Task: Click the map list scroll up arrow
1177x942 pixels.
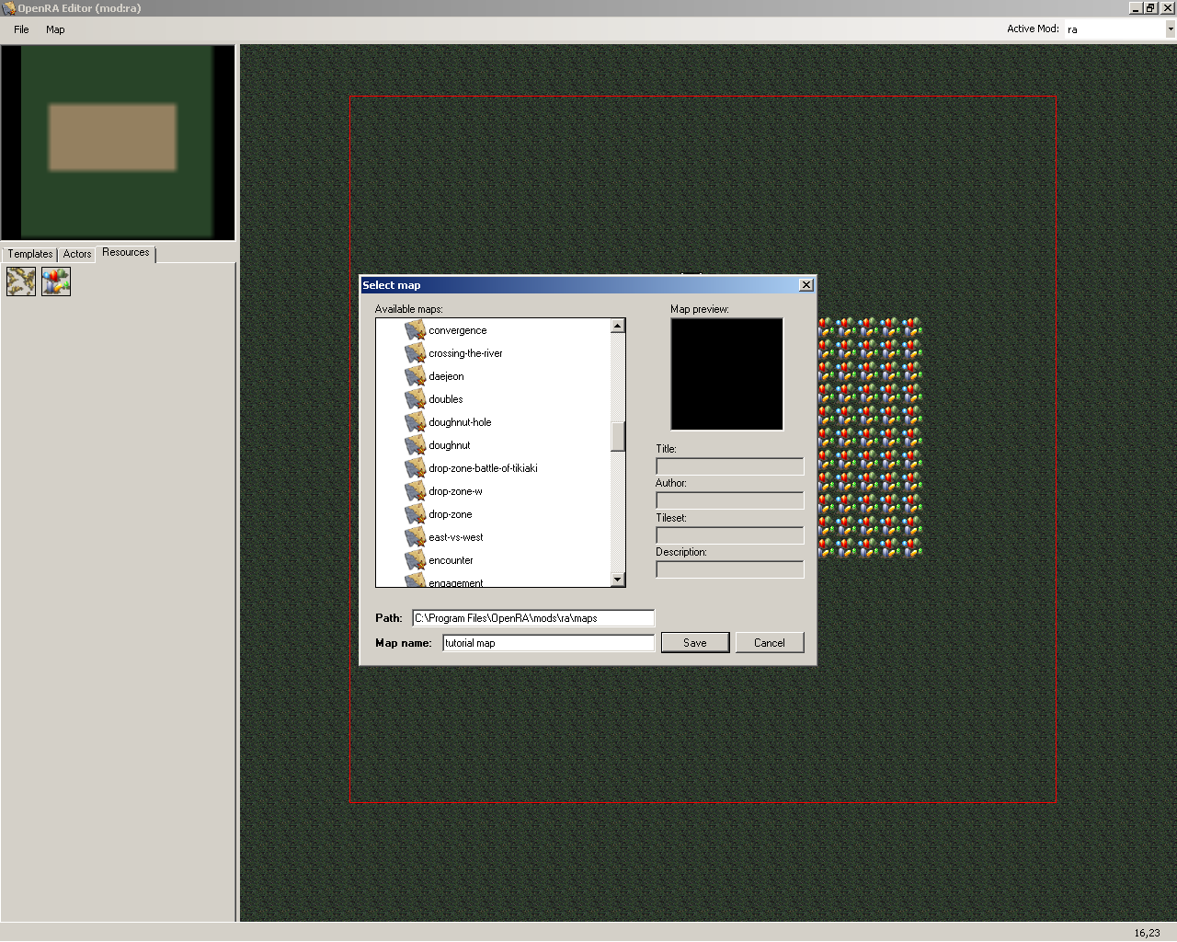Action: point(618,326)
